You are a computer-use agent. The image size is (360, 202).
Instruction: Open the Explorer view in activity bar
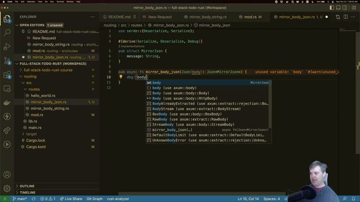[x=7, y=19]
